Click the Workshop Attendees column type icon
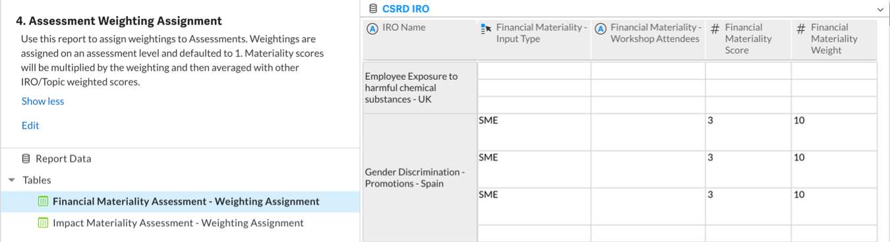 (601, 28)
